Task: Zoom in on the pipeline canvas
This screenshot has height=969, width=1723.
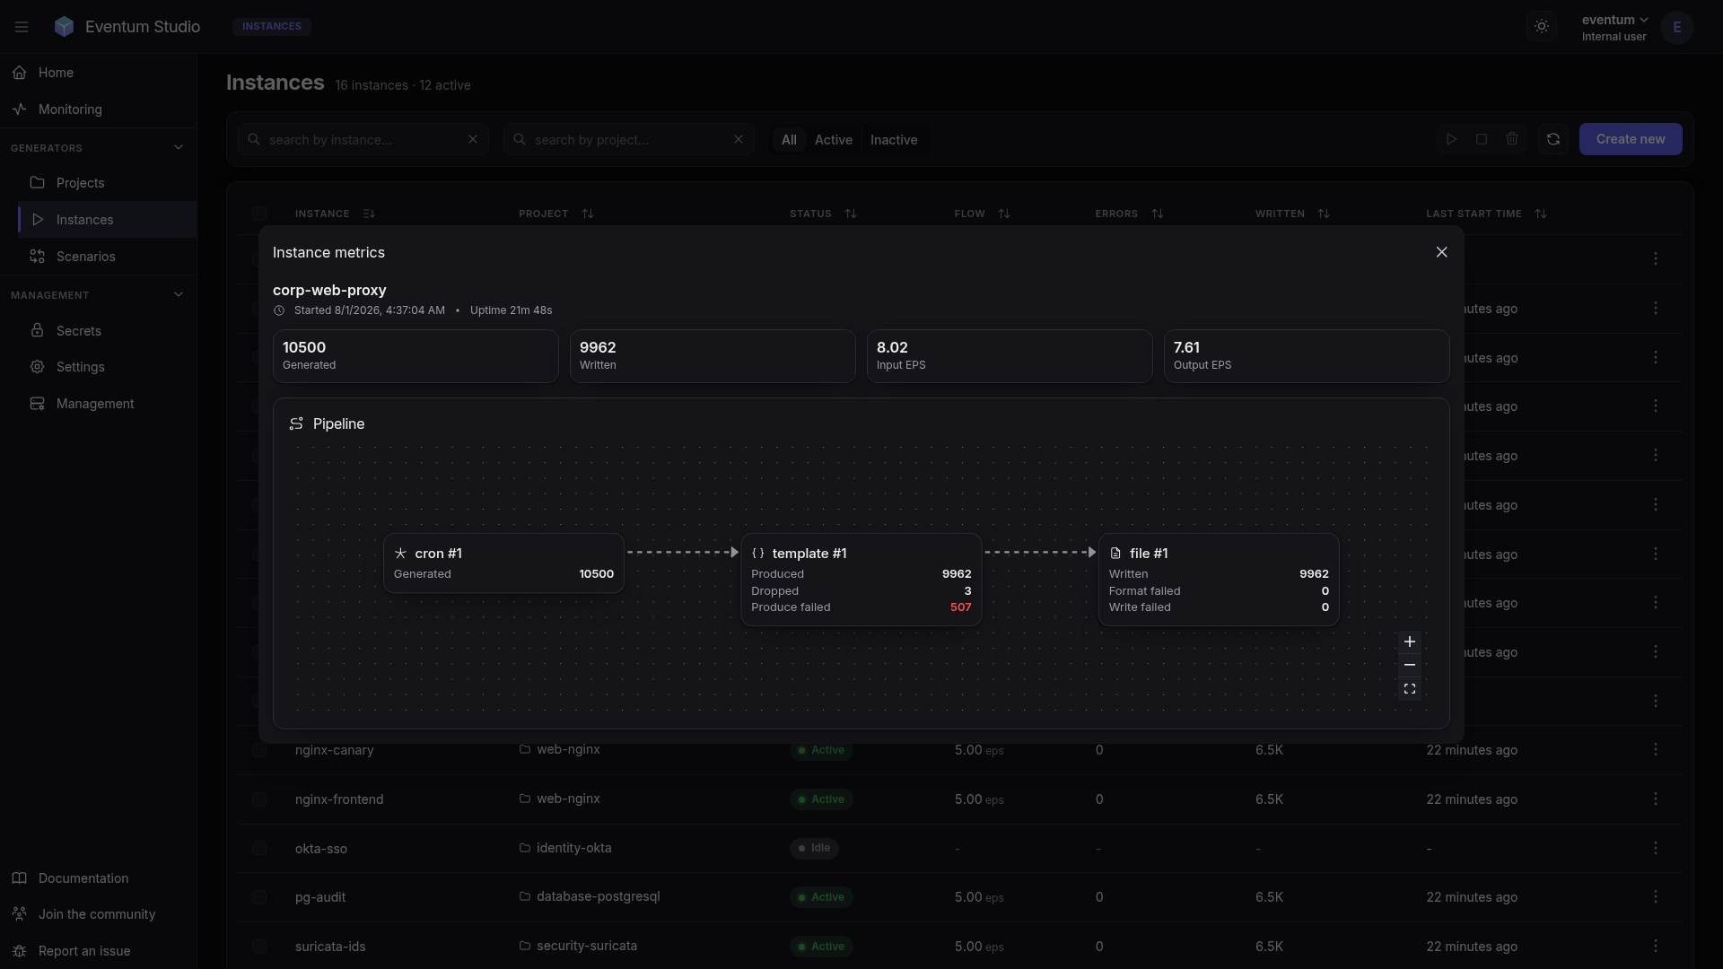Action: click(1409, 642)
